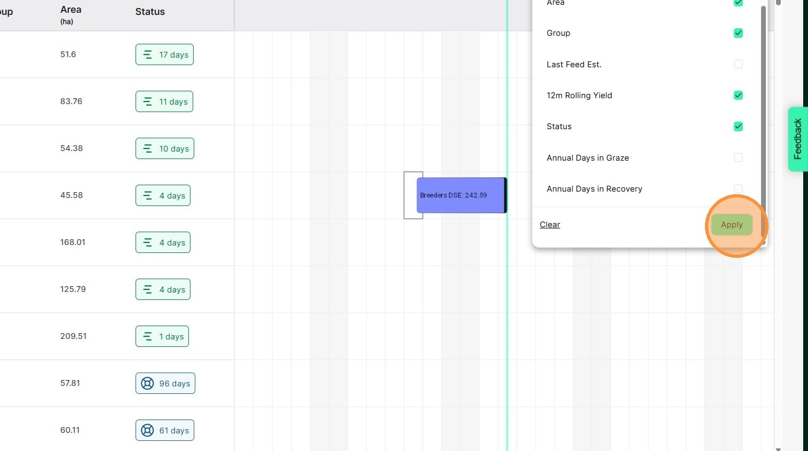Uncheck the Group column checkbox

738,33
